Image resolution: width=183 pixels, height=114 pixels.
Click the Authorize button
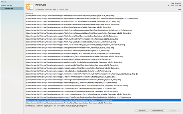coord(142,110)
